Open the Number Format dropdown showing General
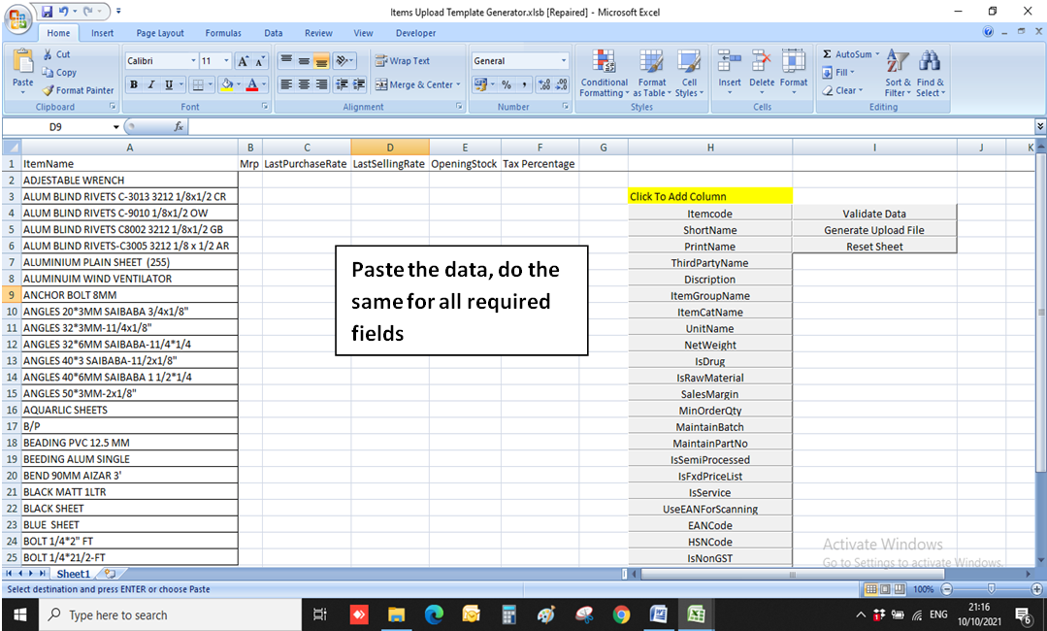The image size is (1047, 631). (520, 60)
